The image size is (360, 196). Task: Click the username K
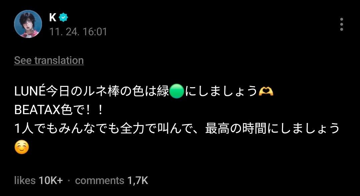(53, 17)
